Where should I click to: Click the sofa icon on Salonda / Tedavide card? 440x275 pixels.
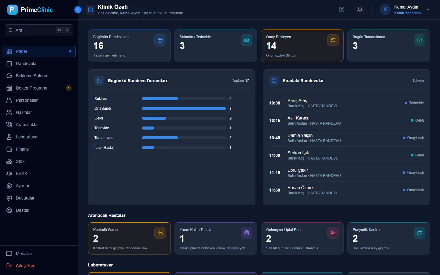247,40
